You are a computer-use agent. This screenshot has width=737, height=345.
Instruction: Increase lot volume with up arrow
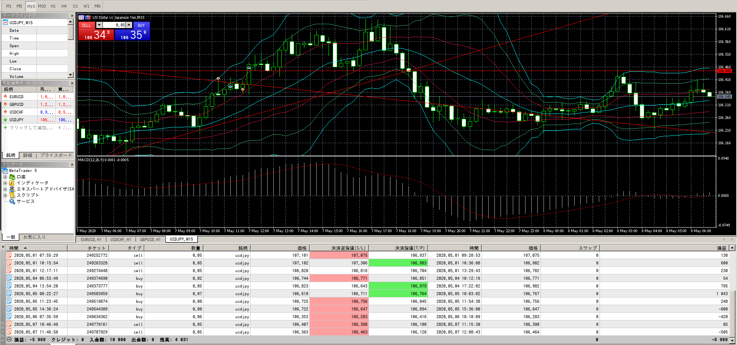(x=129, y=25)
